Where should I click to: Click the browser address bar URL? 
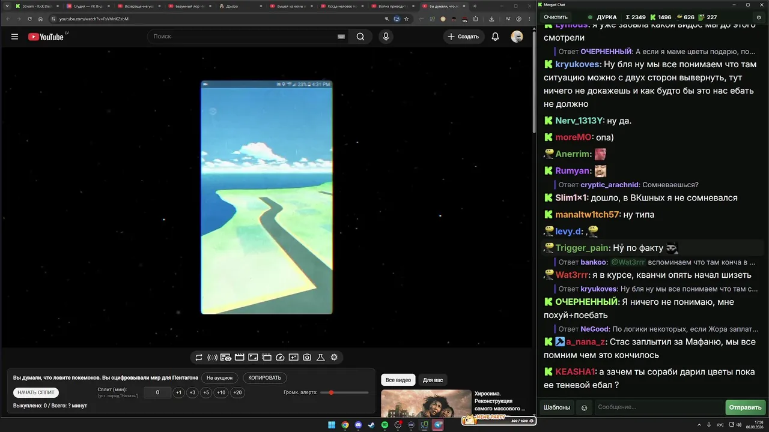tap(94, 19)
